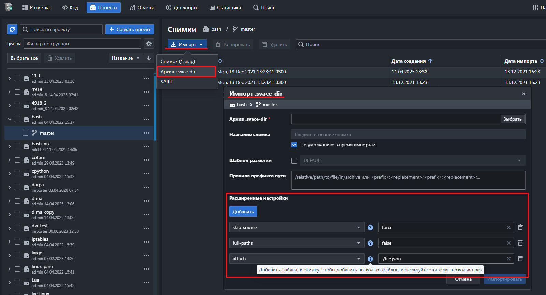Clear the force value field
Image resolution: width=546 pixels, height=295 pixels.
pos(509,227)
